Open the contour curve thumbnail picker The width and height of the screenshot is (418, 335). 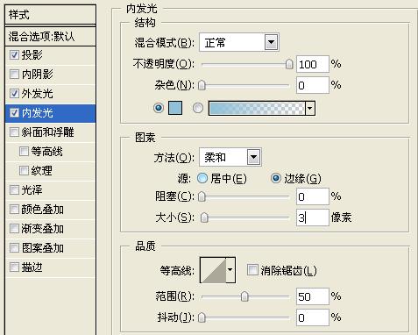[x=213, y=270]
